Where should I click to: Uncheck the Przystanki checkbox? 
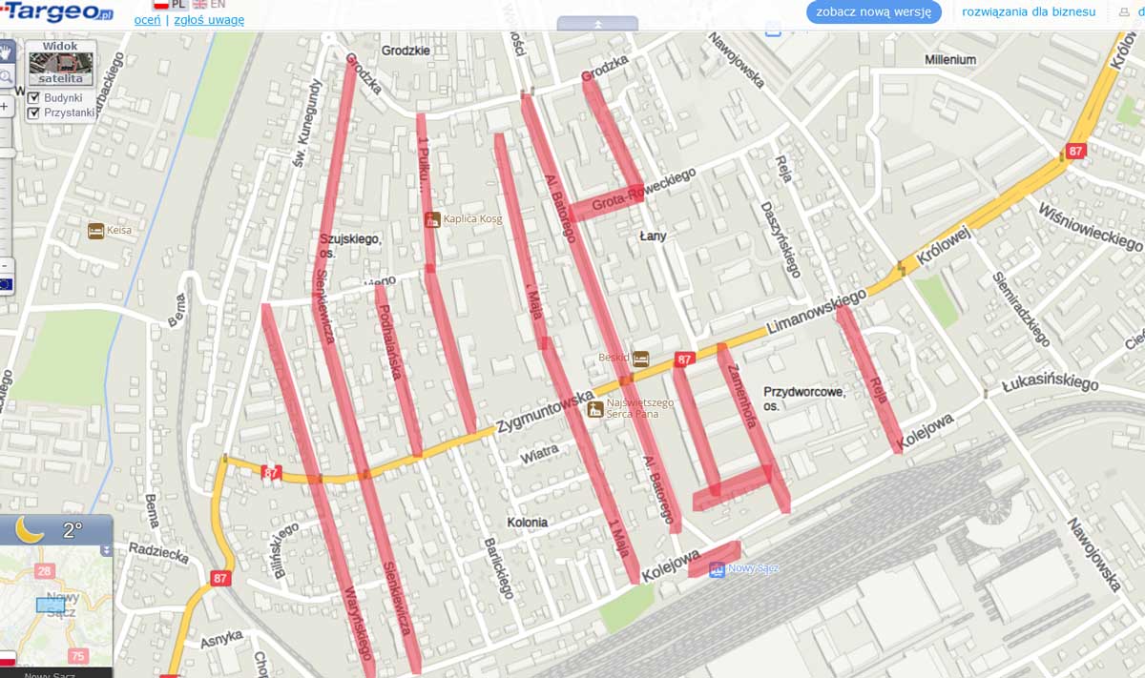(33, 113)
